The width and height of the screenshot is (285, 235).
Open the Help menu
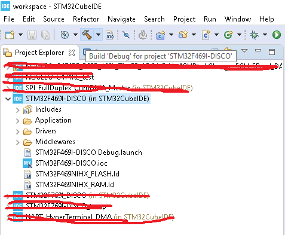(x=266, y=19)
